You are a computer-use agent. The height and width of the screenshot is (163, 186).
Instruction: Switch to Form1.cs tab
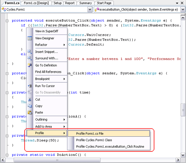pos(12,3)
